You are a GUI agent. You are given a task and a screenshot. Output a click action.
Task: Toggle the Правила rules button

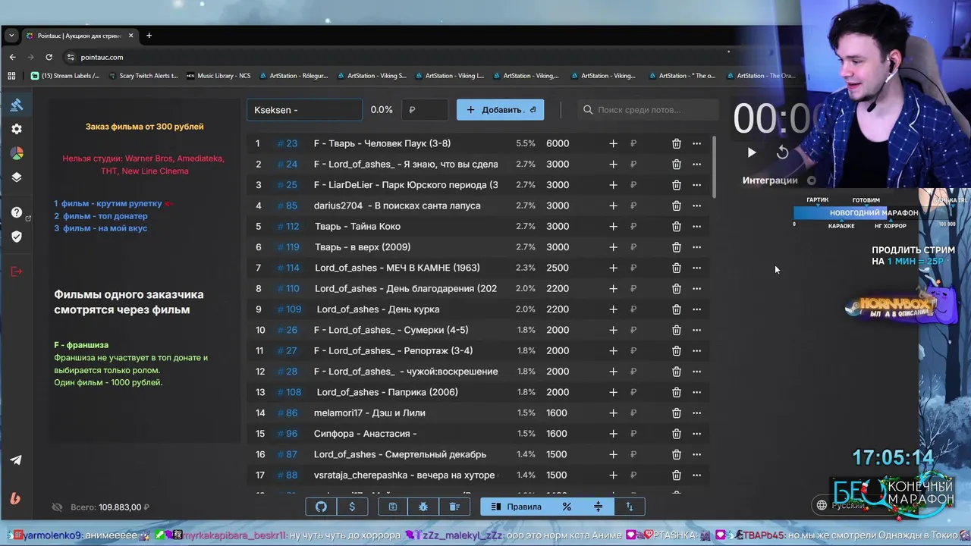click(516, 507)
